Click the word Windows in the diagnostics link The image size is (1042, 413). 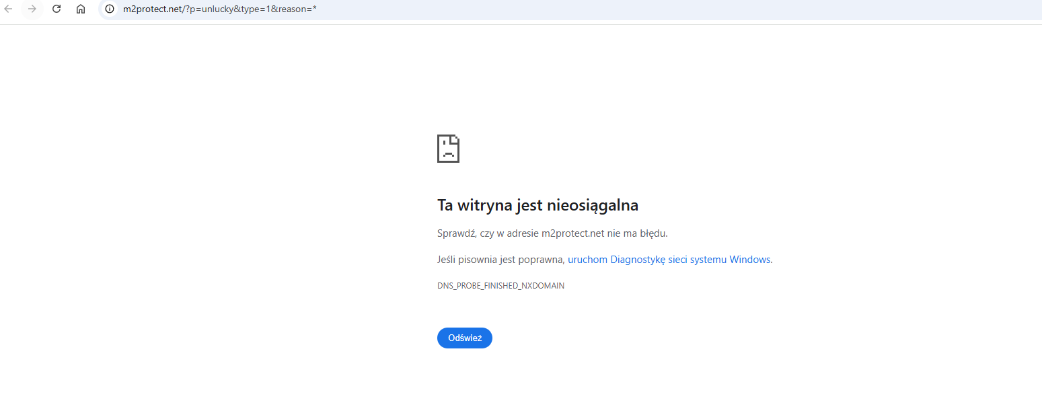749,260
